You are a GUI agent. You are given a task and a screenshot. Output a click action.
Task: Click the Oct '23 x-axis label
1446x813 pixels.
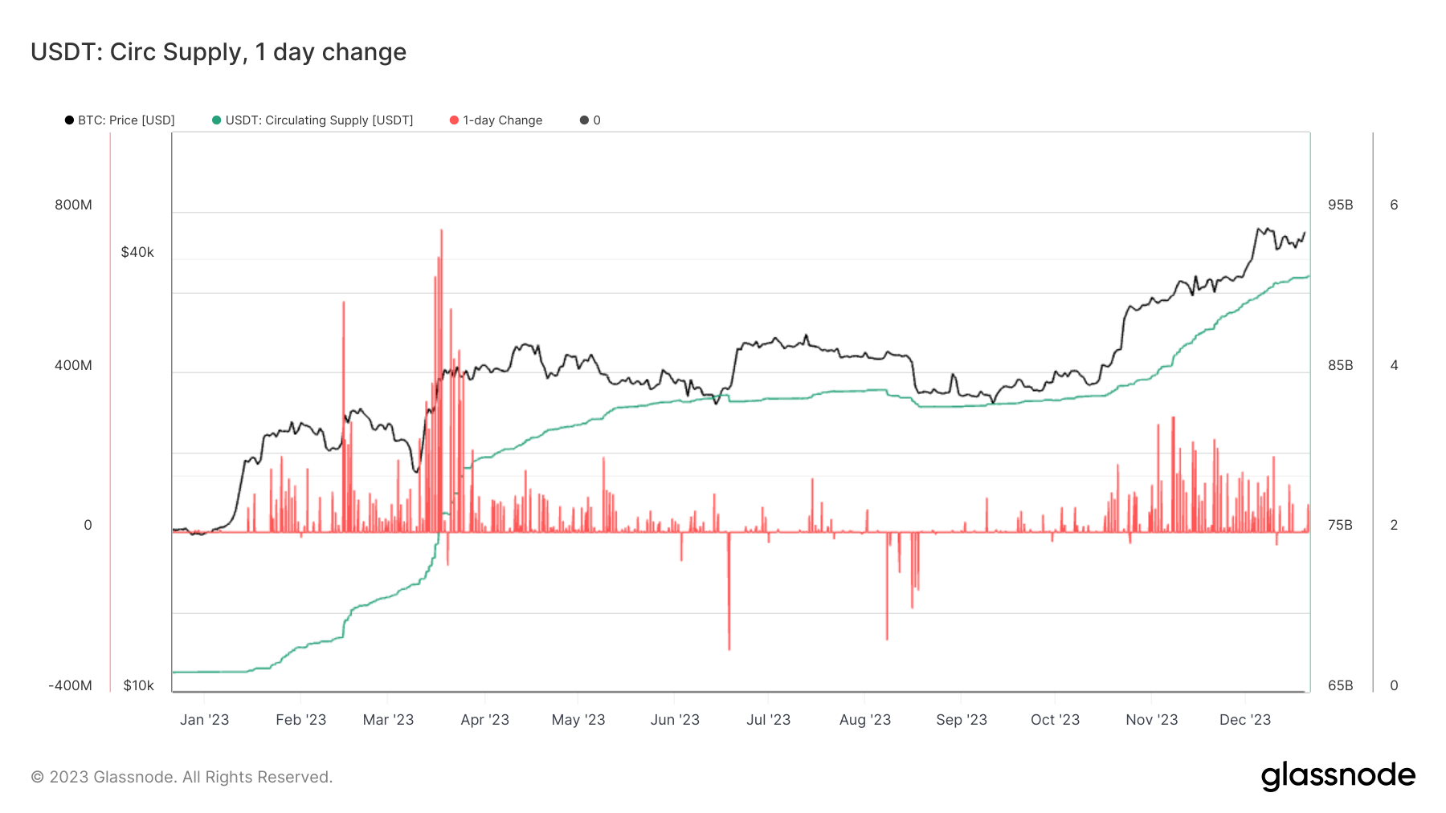[1055, 720]
